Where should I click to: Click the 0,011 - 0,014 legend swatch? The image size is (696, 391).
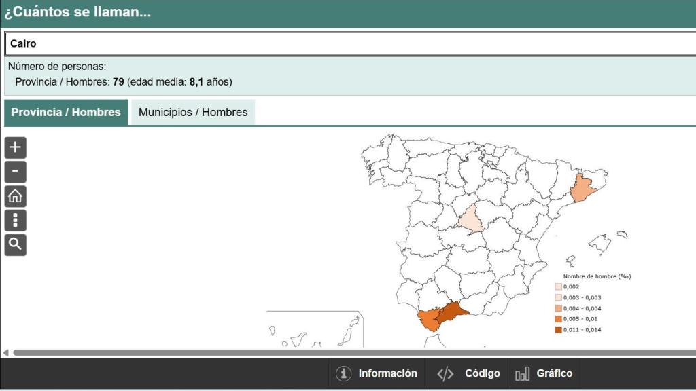point(559,330)
